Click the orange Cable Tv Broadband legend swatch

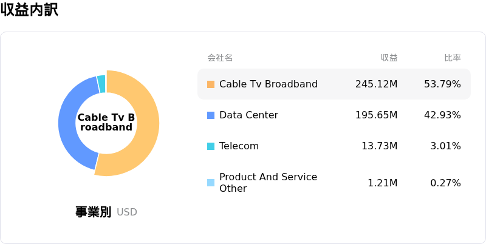(211, 84)
